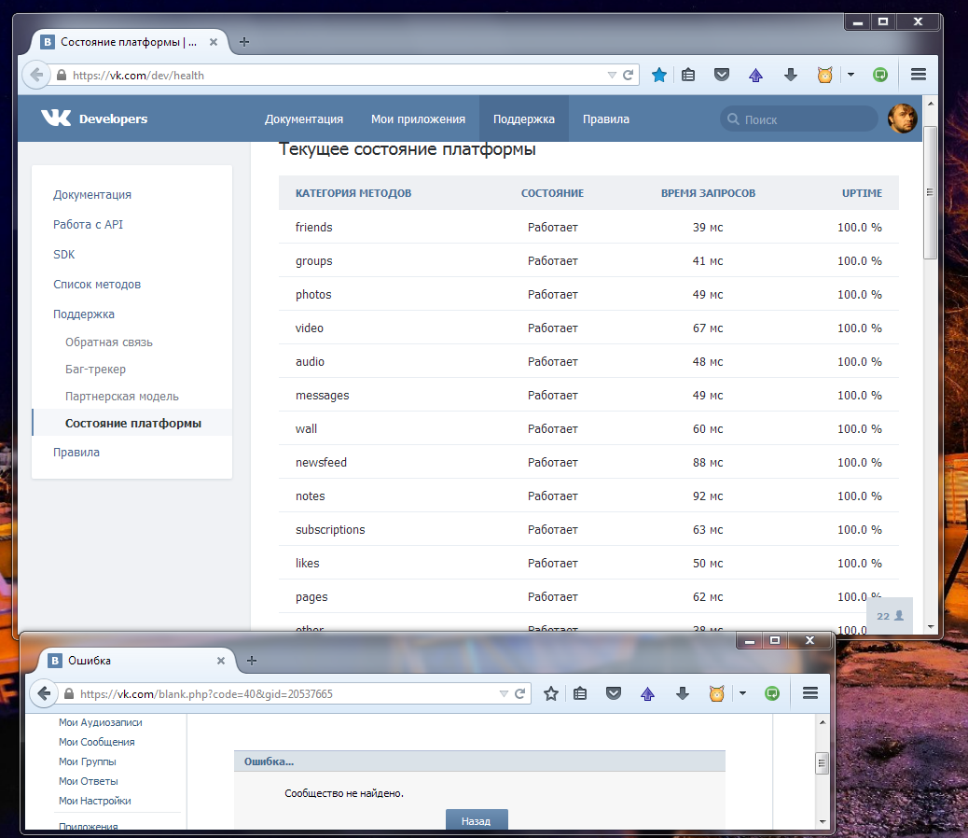Screen dimensions: 968x838
Task: Click the newsfeed row in the status table
Action: (x=588, y=462)
